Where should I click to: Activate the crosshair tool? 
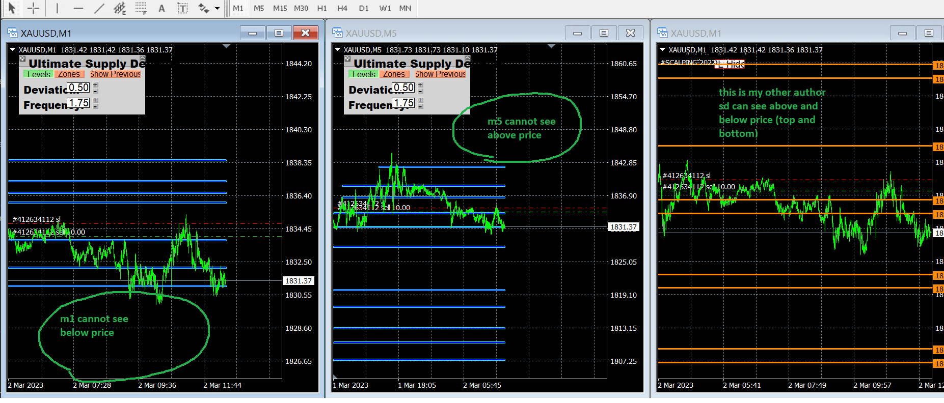[33, 8]
